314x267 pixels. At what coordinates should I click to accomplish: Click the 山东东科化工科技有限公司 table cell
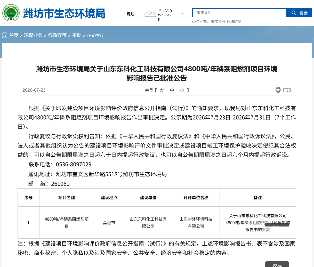pos(148,223)
